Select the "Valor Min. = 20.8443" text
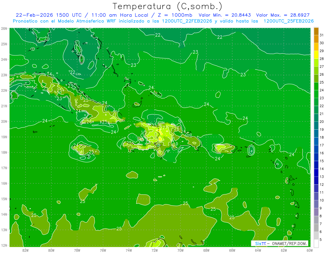Viewport: 329px width, 254px height. [x=225, y=15]
